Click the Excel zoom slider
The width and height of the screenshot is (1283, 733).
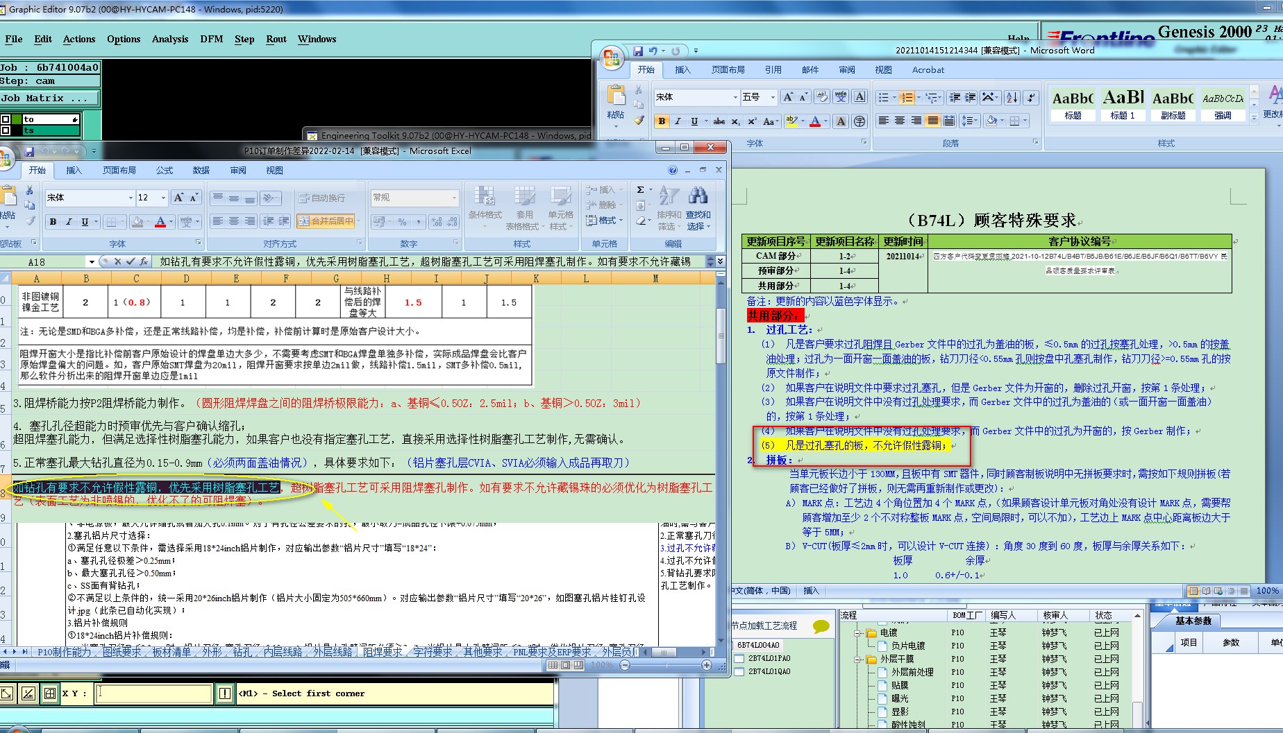tap(666, 665)
